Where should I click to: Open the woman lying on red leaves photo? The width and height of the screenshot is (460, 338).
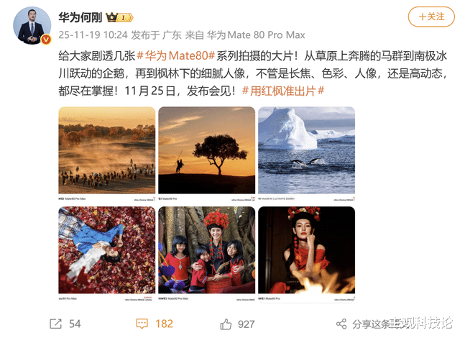[107, 250]
